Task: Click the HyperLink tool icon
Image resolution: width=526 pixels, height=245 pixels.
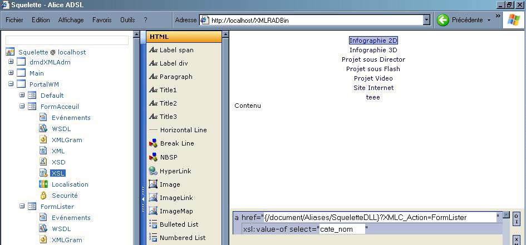Action: pyautogui.click(x=153, y=171)
